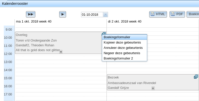Expand the date picker dropdown arrow

[105, 14]
